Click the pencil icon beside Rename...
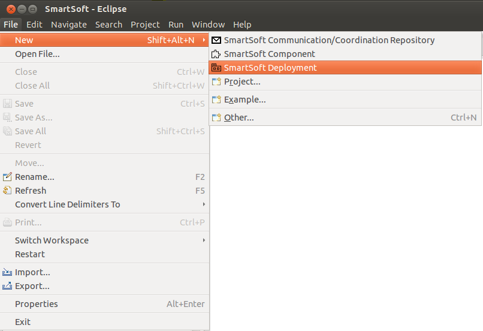The image size is (483, 331). click(7, 177)
